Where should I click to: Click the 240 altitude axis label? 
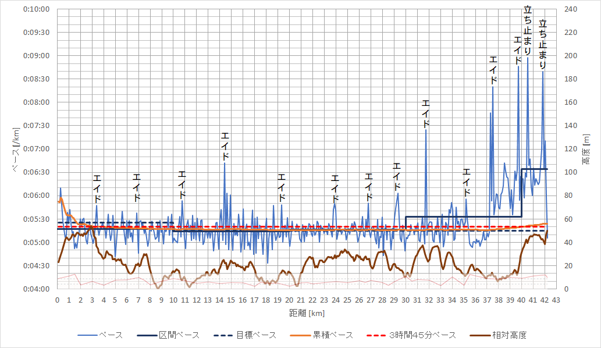571,9
